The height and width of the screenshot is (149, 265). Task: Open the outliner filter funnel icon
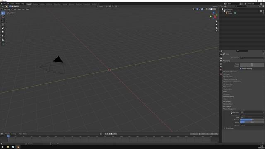(x=259, y=7)
